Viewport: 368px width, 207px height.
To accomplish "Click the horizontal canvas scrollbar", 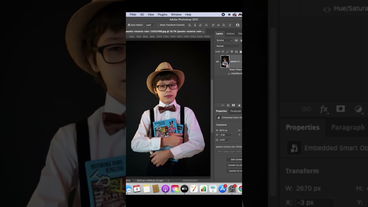I will [x=190, y=181].
